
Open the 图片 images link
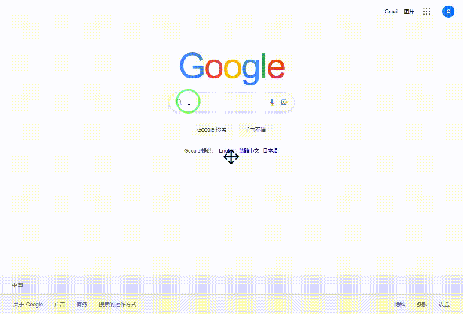(x=409, y=12)
